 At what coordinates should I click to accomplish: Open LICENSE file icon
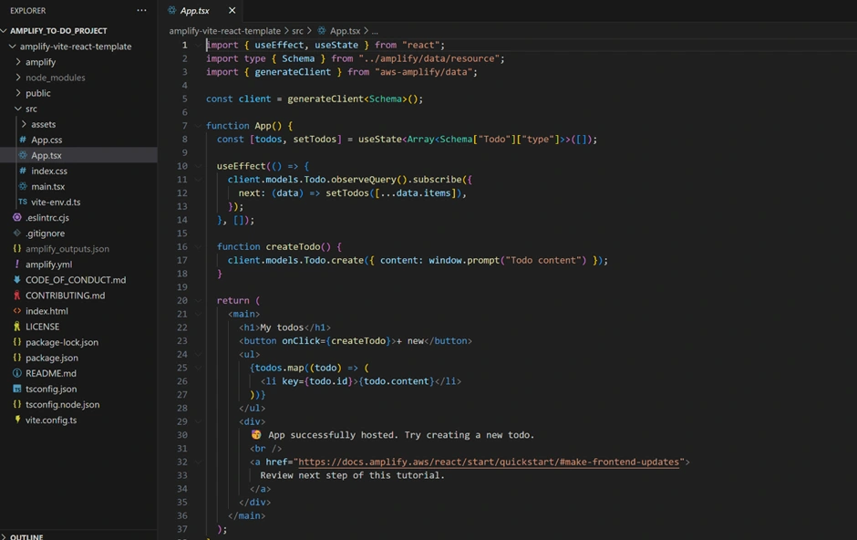(x=17, y=327)
